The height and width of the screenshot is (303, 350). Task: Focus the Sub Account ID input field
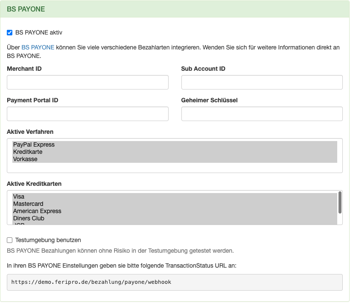(x=262, y=82)
